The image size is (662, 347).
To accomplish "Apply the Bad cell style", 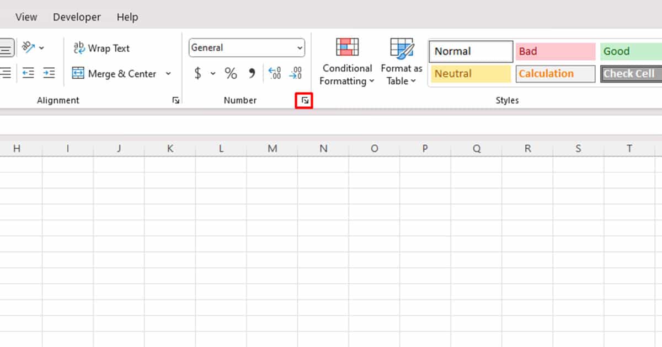I will click(x=555, y=51).
